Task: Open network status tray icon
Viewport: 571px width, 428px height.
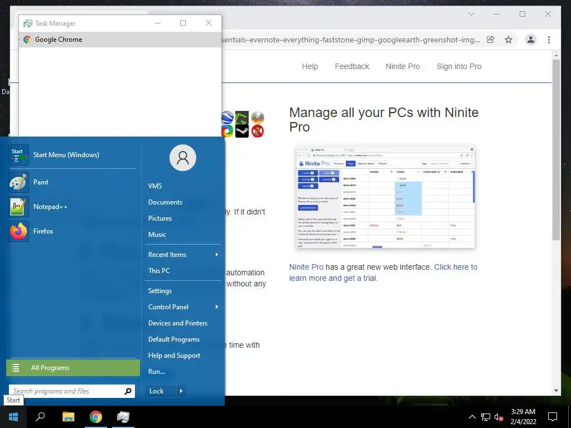Action: pyautogui.click(x=486, y=417)
